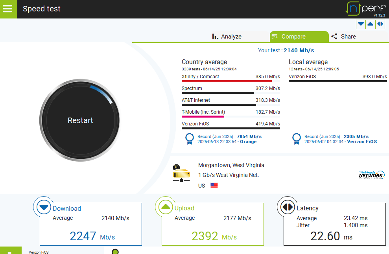
Task: Click the Latency arrows icon
Action: [x=288, y=207]
